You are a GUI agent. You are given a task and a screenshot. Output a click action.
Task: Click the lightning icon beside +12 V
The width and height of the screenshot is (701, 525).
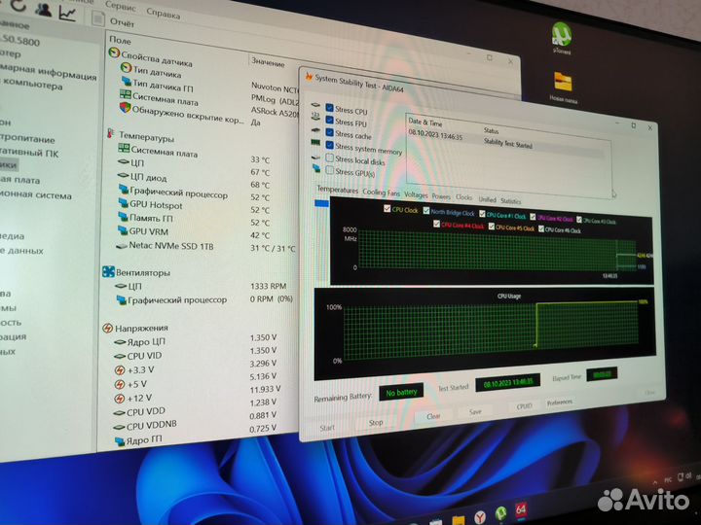(x=120, y=398)
